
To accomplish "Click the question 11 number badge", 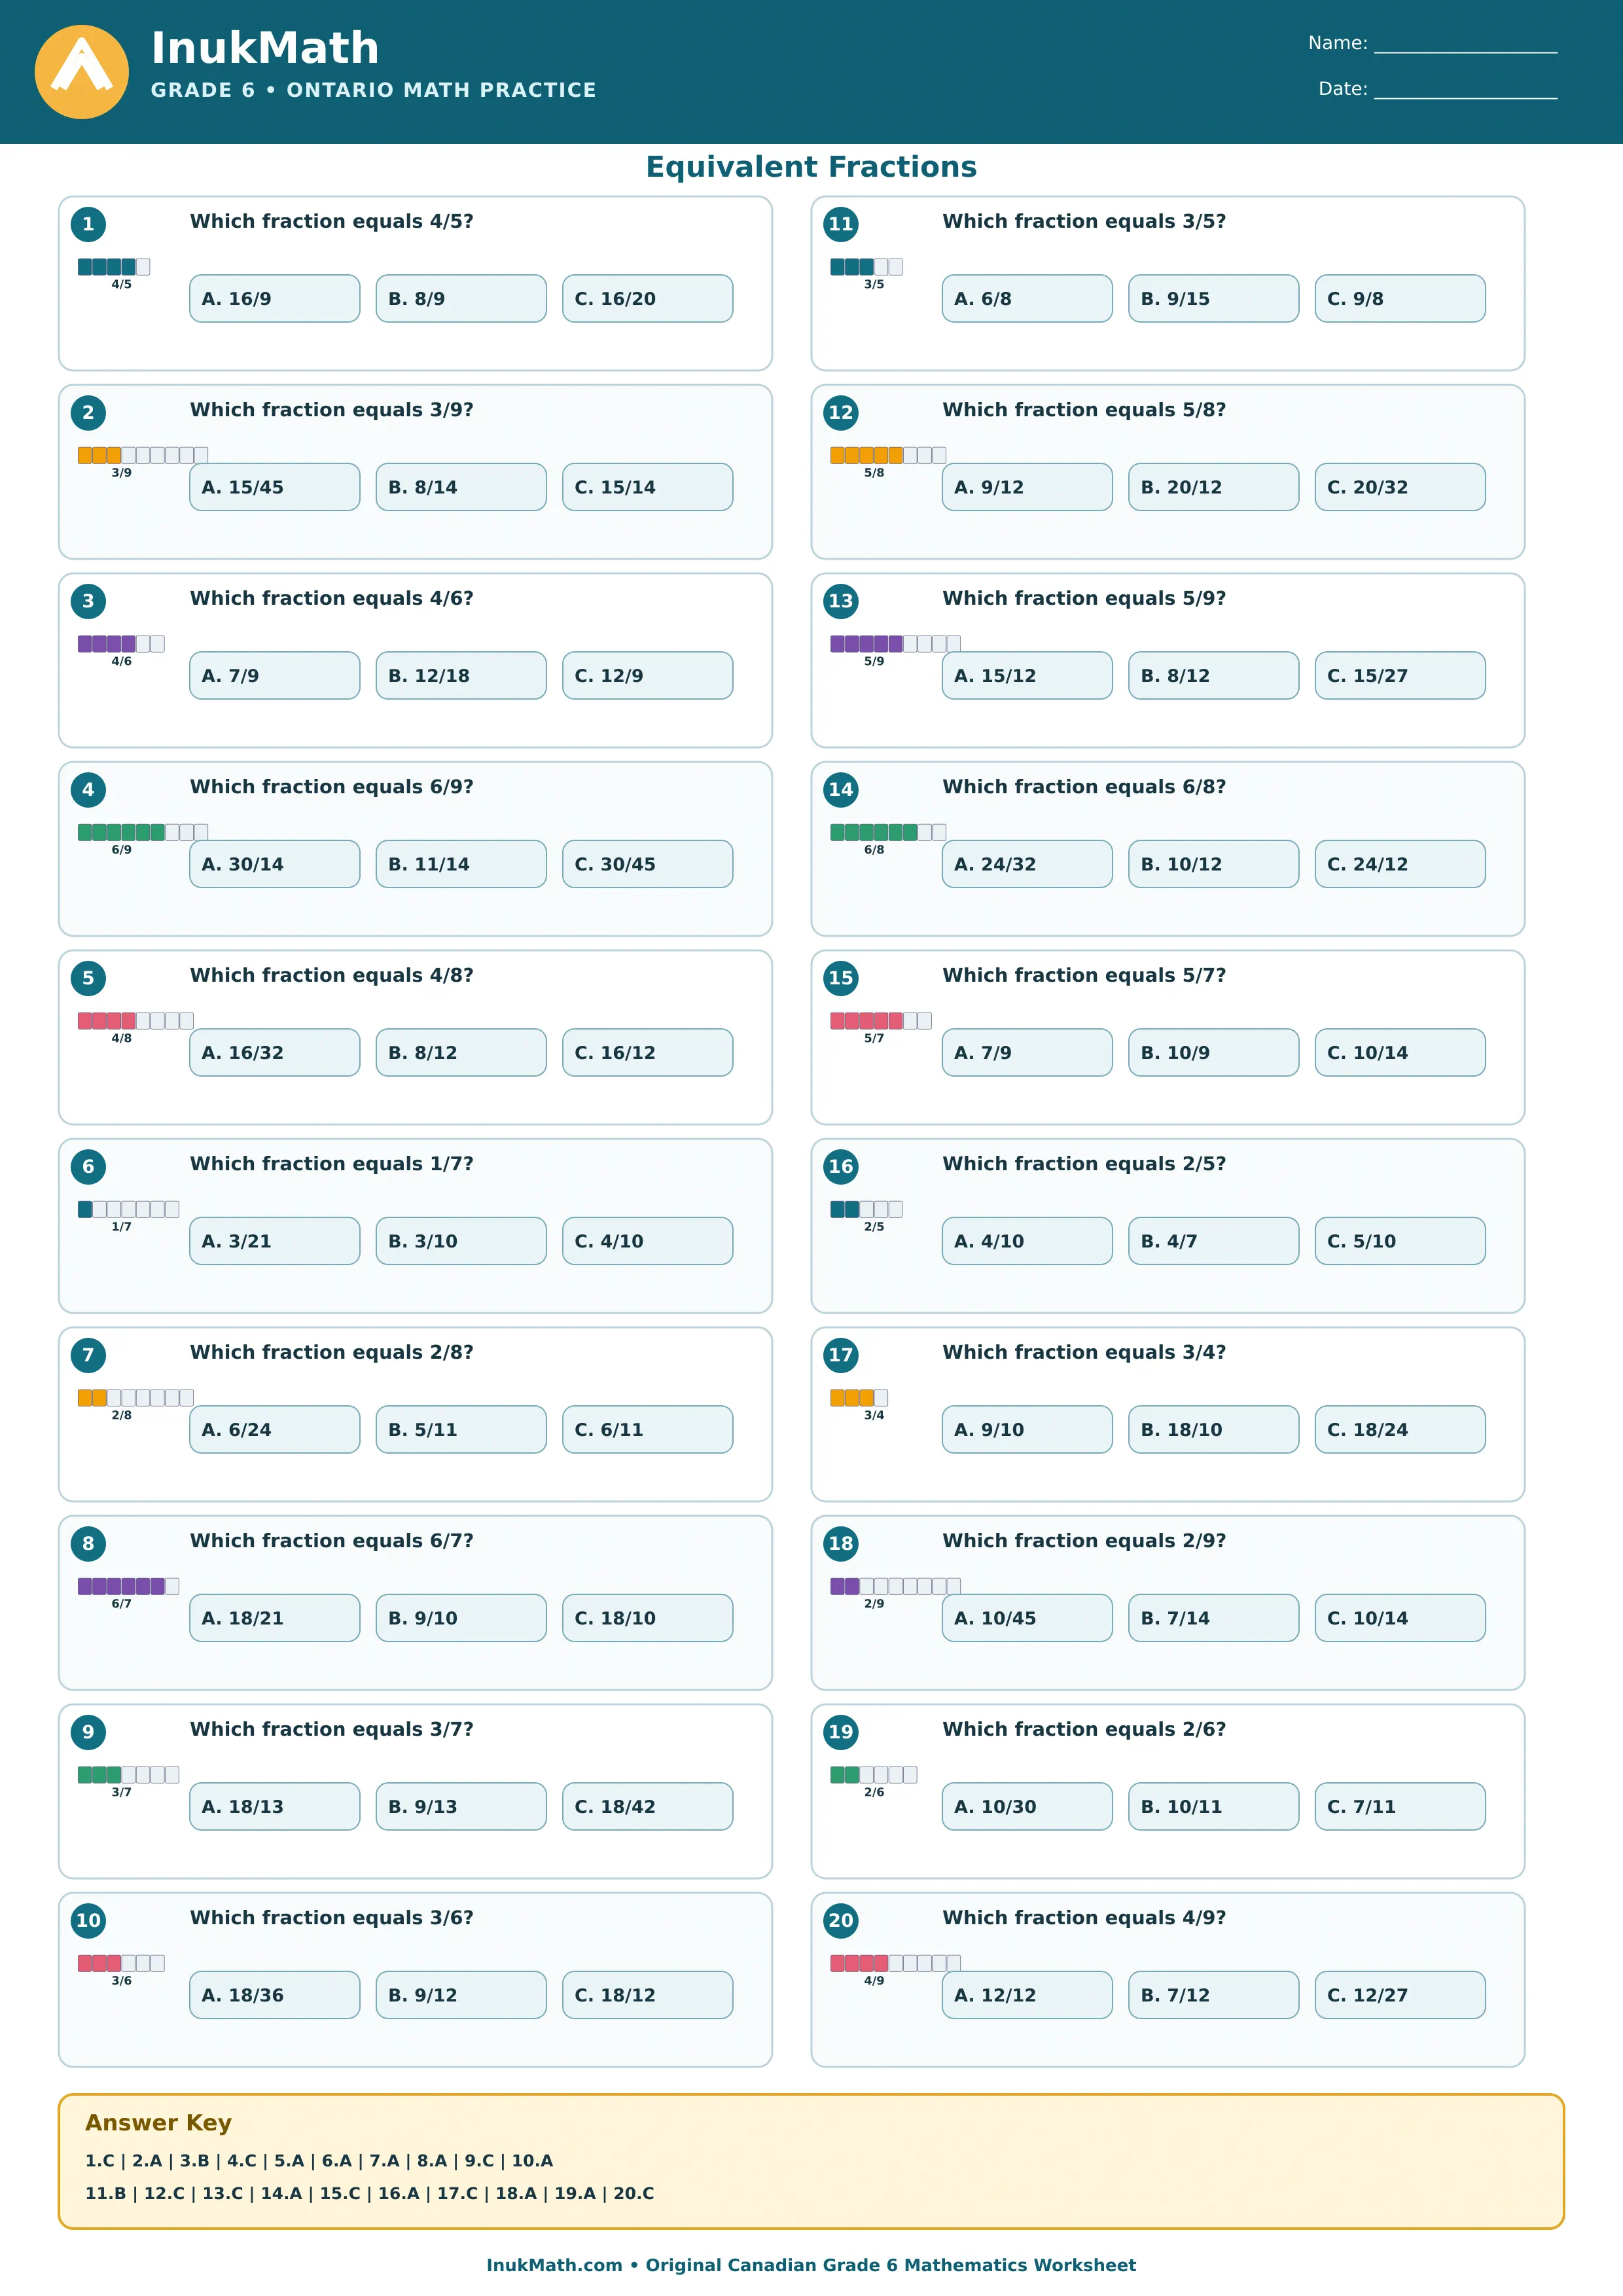I will click(841, 224).
